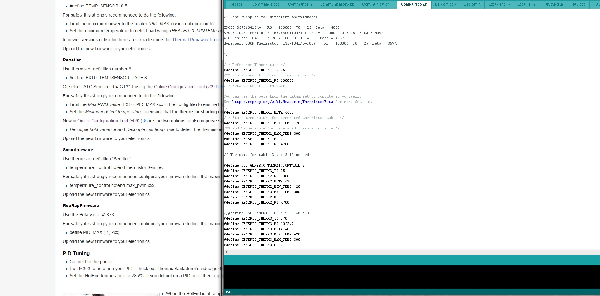Follow the Thermal Runaway Protection link

196,40
